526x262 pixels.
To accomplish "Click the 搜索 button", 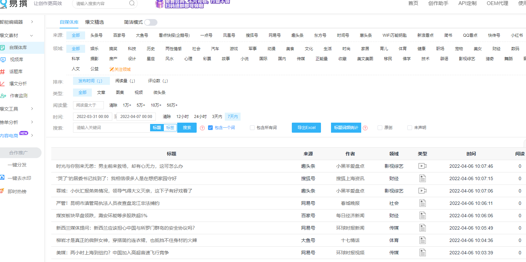I will click(x=187, y=128).
